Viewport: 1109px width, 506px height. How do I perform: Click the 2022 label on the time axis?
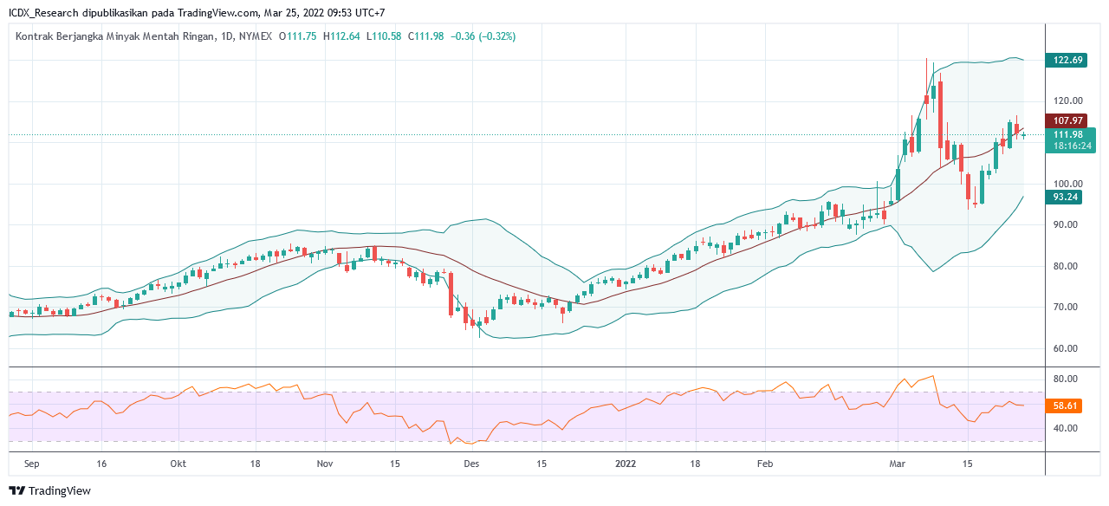(626, 464)
